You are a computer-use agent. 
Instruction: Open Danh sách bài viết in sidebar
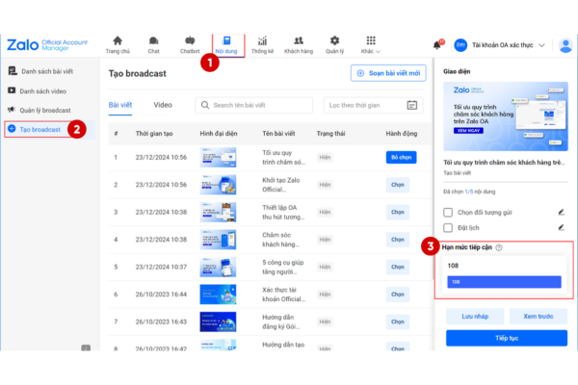(x=47, y=71)
